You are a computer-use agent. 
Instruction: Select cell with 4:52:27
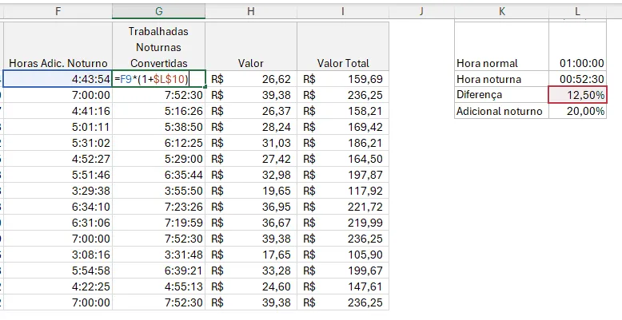tap(58, 159)
